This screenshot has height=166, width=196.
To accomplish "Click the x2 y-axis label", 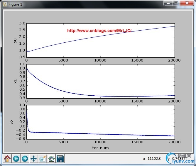I will pos(12,122).
